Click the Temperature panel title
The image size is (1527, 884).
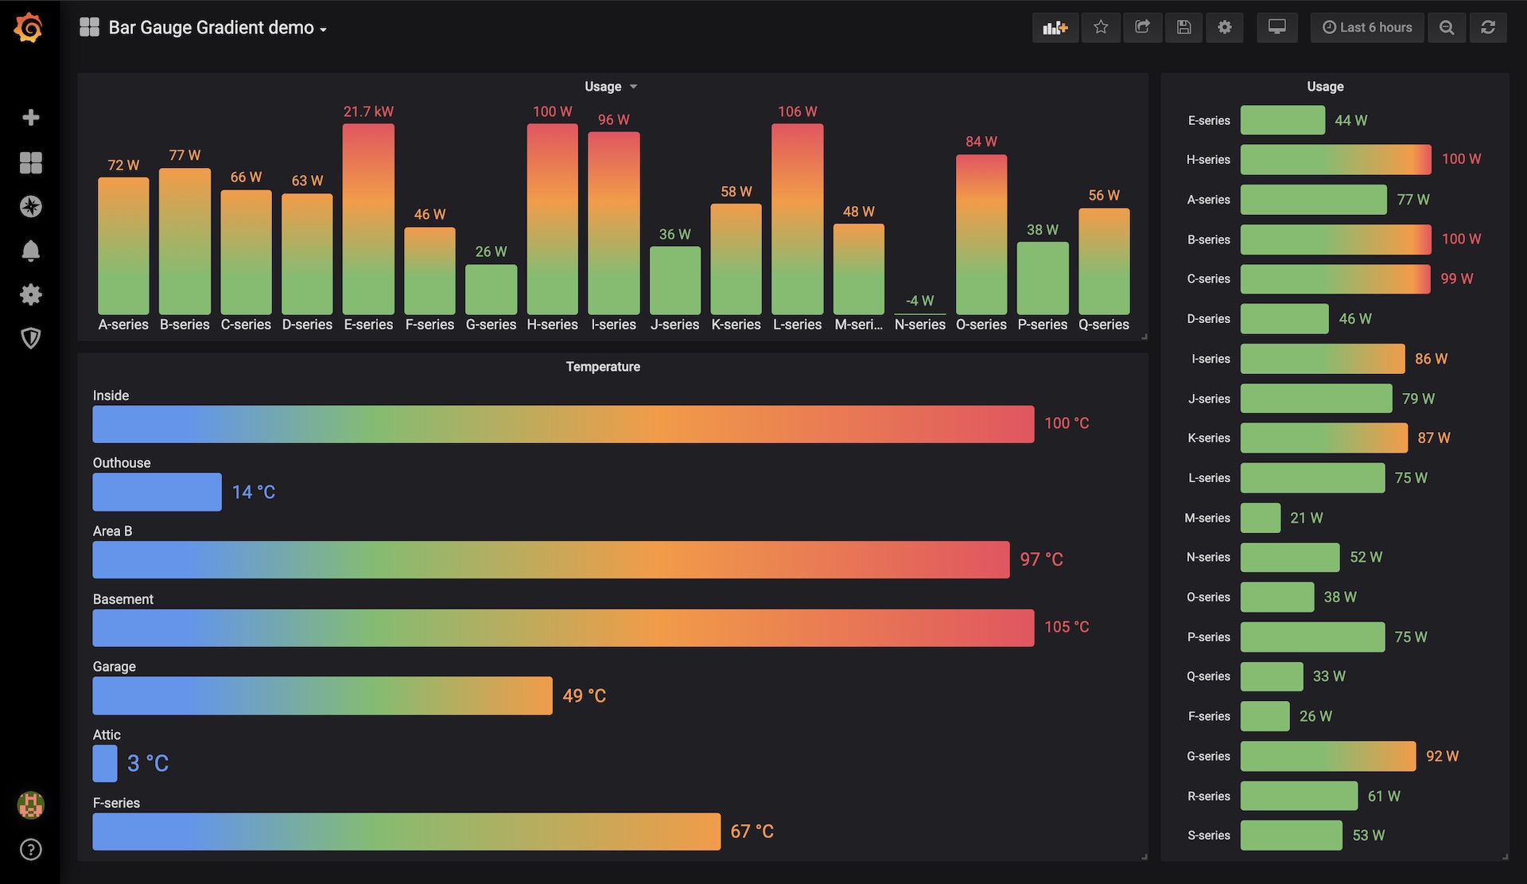pyautogui.click(x=603, y=367)
